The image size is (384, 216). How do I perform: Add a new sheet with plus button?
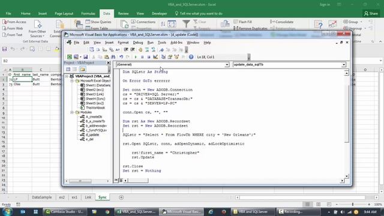pos(121,197)
